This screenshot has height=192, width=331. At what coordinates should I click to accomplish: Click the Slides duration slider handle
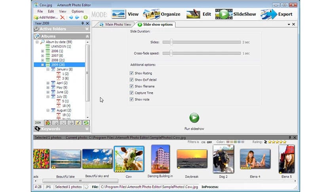[171, 42]
